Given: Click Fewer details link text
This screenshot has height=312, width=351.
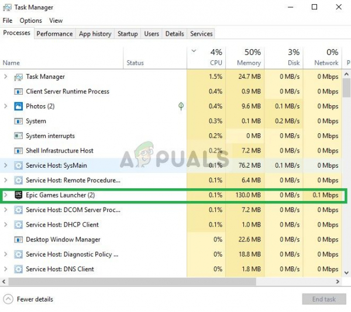Looking at the screenshot, I should tap(35, 299).
